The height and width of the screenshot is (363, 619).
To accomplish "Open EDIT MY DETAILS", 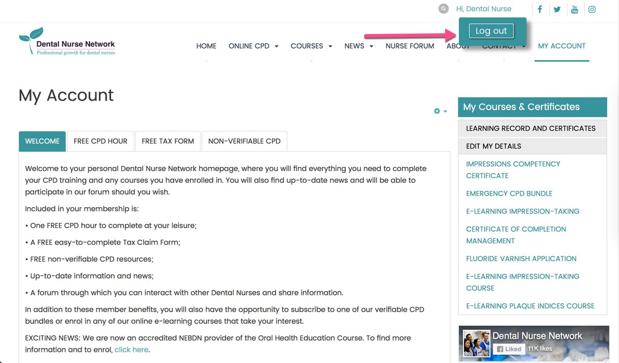I will [532, 146].
